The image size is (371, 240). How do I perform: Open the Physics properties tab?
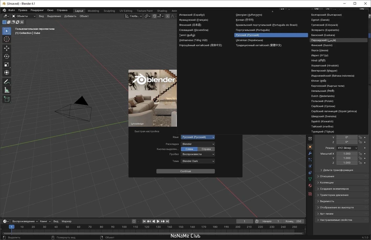tap(310, 166)
